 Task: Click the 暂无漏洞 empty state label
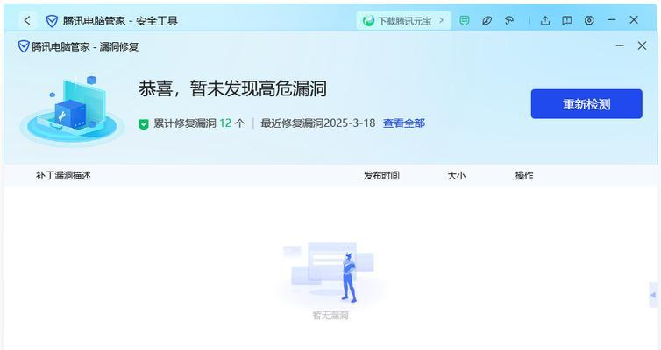pyautogui.click(x=330, y=316)
